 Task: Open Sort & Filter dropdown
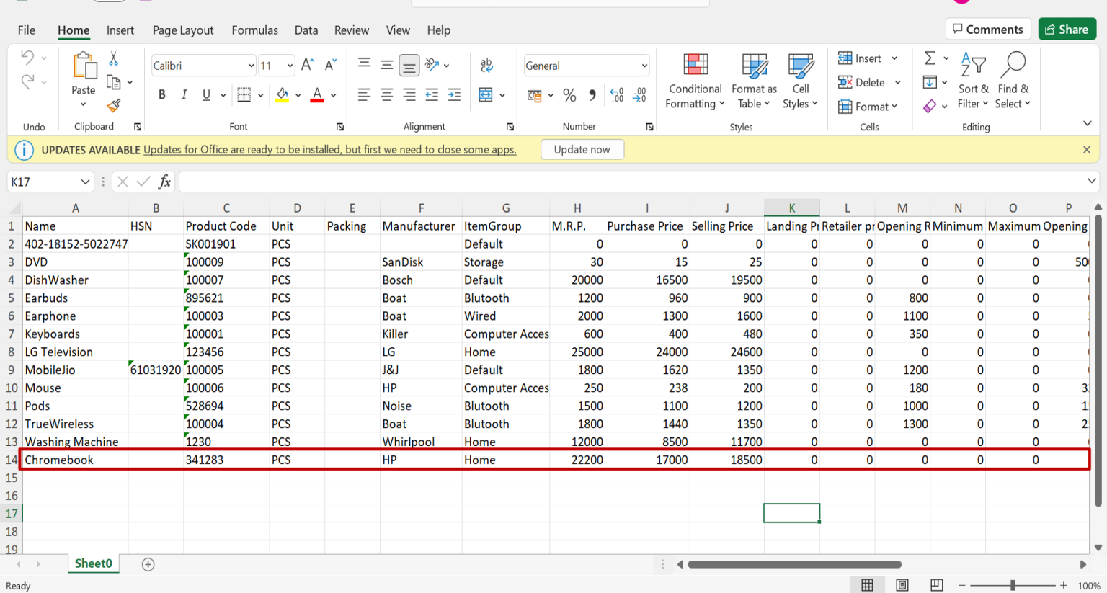coord(973,81)
